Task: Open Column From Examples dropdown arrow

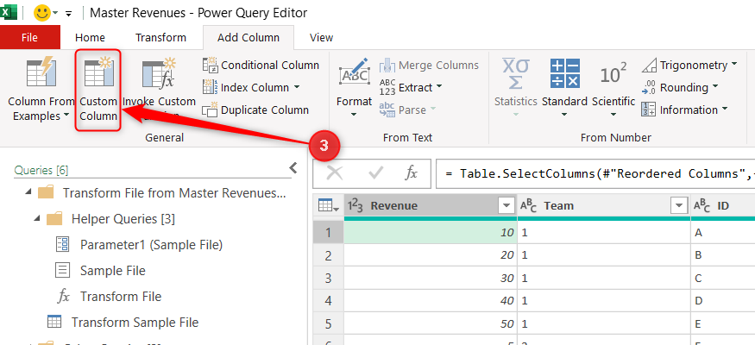Action: 65,116
